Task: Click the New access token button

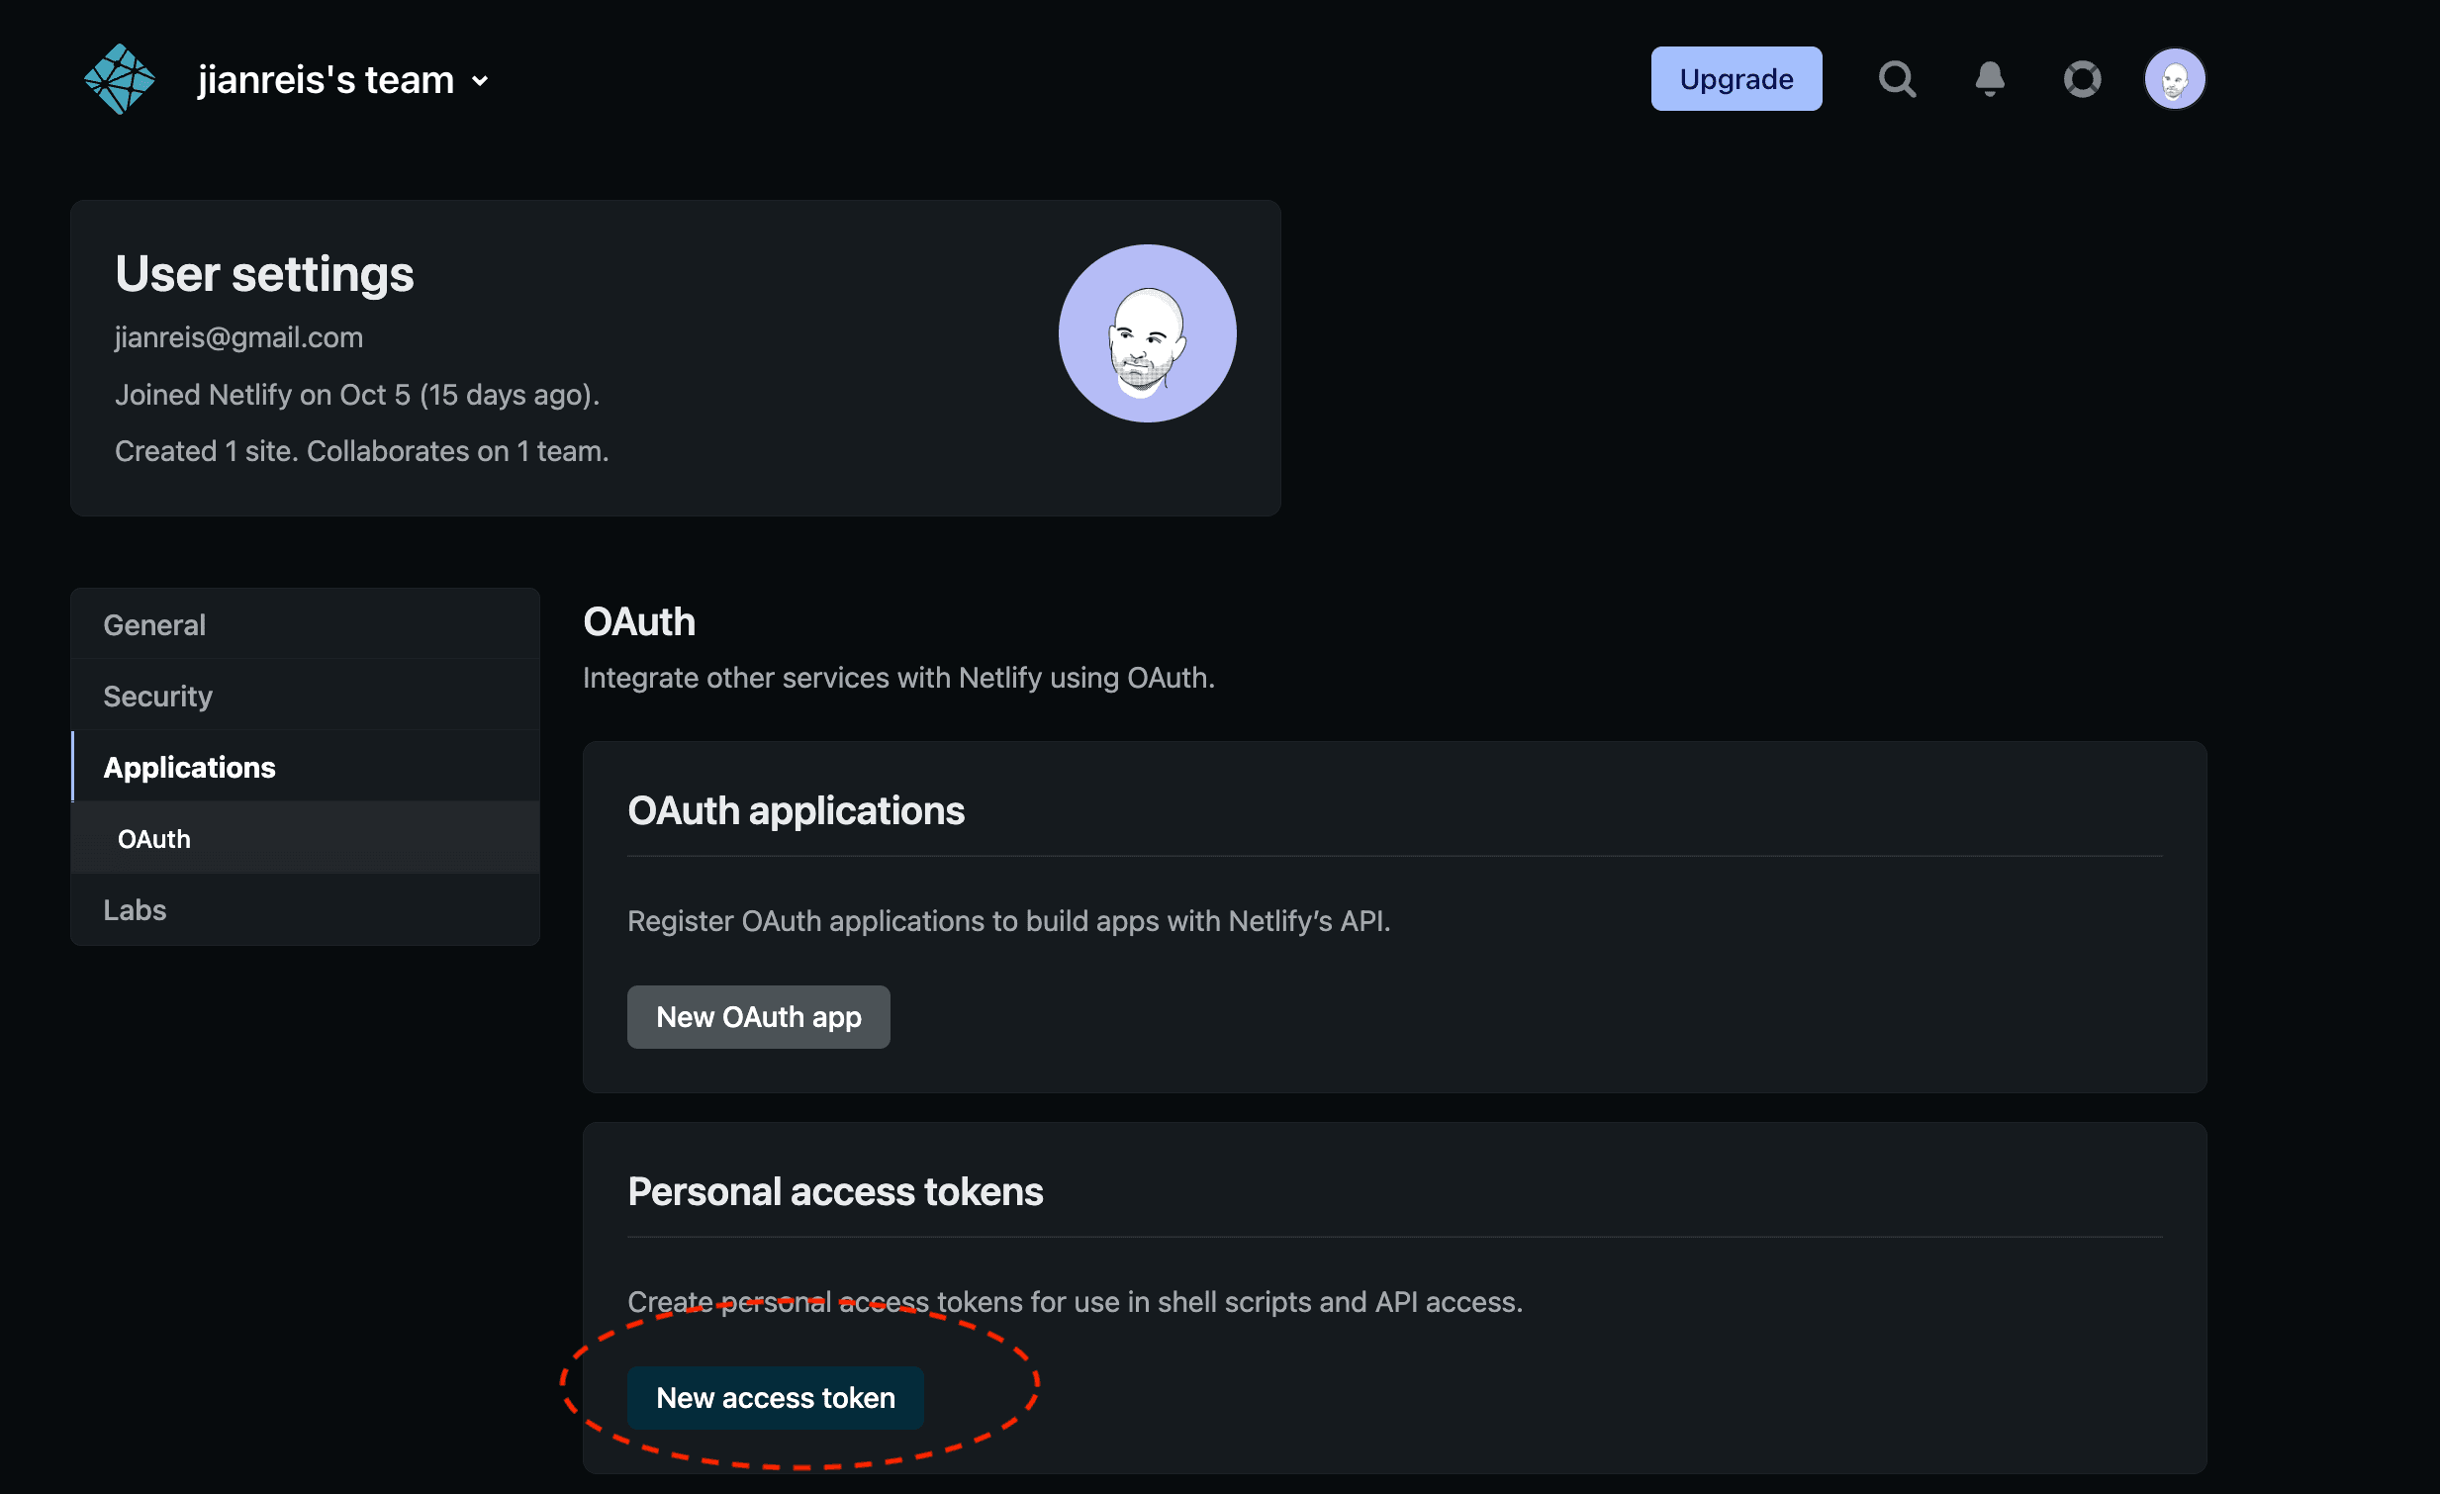Action: click(x=774, y=1396)
